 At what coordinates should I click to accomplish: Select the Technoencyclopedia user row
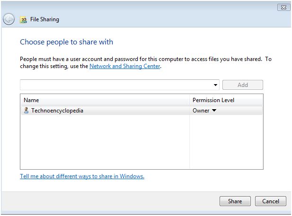[x=104, y=111]
